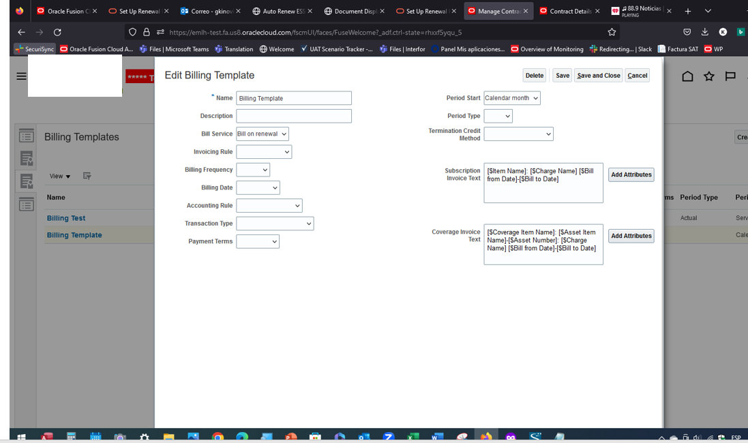Open the Firefox account K icon
Viewport: 748px width, 443px height.
[723, 32]
